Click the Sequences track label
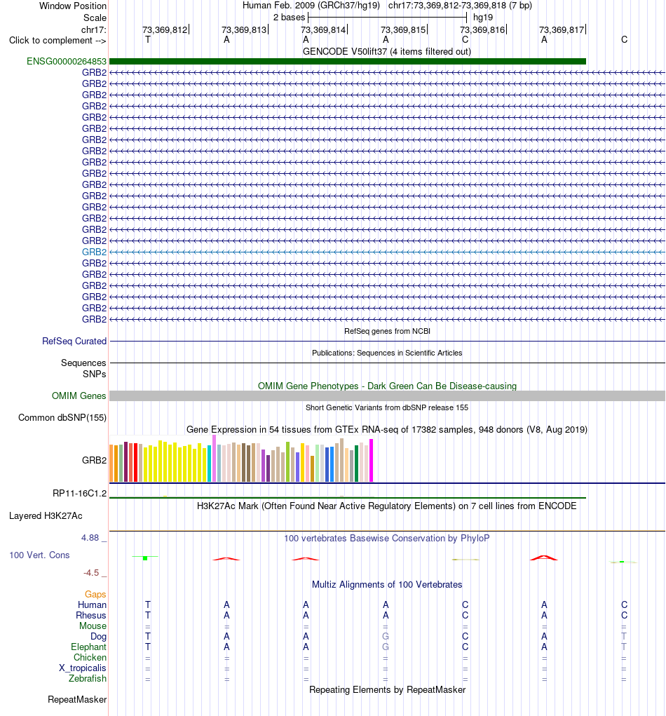 point(83,363)
